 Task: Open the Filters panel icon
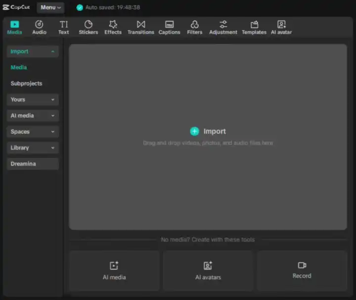click(x=195, y=24)
